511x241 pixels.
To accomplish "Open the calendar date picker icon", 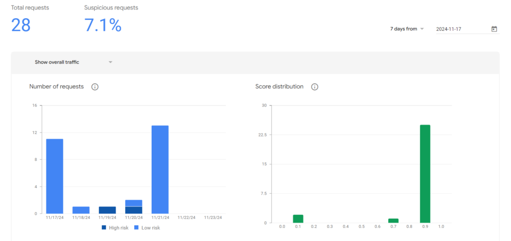I will (494, 29).
